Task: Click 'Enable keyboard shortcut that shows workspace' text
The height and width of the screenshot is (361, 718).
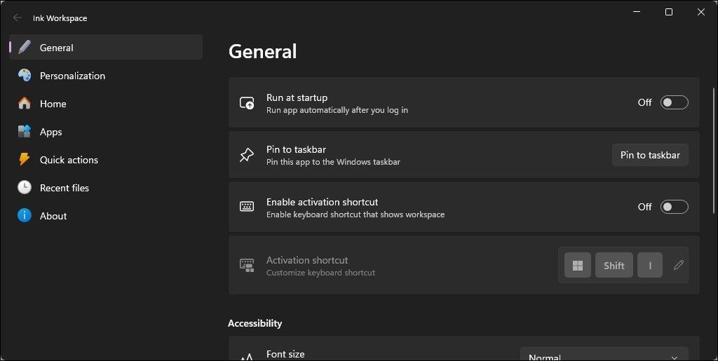Action: coord(355,214)
